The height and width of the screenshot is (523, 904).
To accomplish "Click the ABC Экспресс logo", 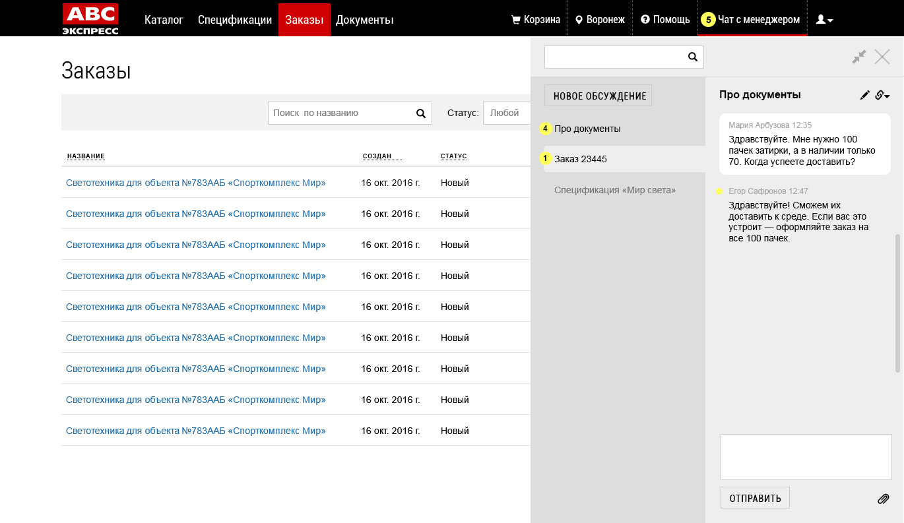I will coord(91,18).
